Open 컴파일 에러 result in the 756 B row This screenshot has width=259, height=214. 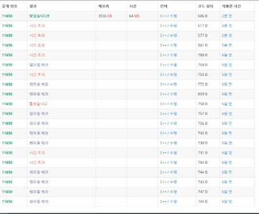click(39, 123)
